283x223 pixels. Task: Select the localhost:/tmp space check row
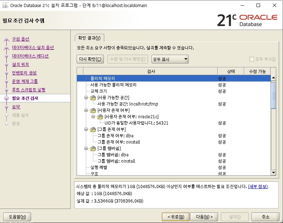(x=174, y=104)
